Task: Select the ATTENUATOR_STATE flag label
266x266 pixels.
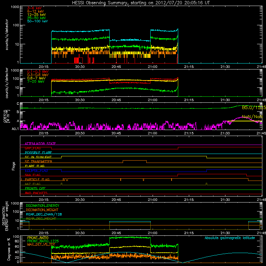Action: [x=40, y=144]
